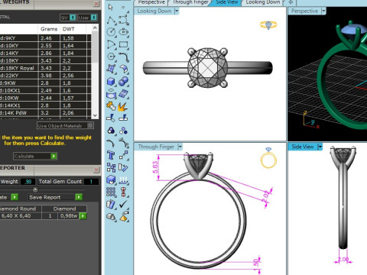Select the Fillet surface tool
This screenshot has height=275, width=367.
click(x=124, y=69)
